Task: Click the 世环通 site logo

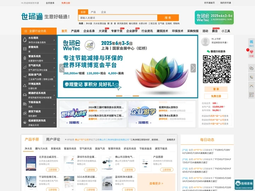Action: tap(32, 17)
